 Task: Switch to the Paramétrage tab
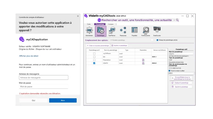[100, 24]
